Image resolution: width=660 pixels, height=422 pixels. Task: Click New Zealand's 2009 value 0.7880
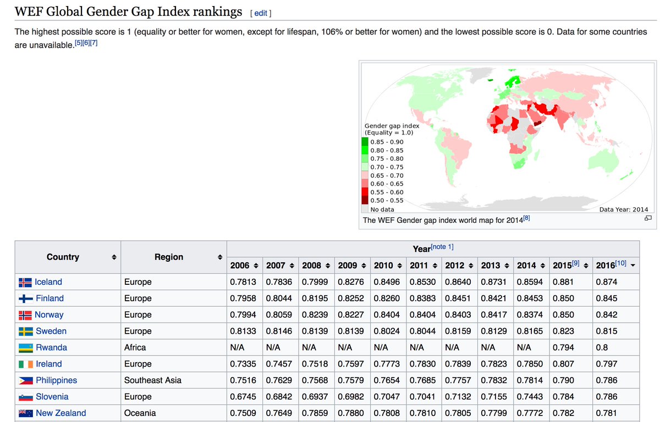tap(350, 413)
